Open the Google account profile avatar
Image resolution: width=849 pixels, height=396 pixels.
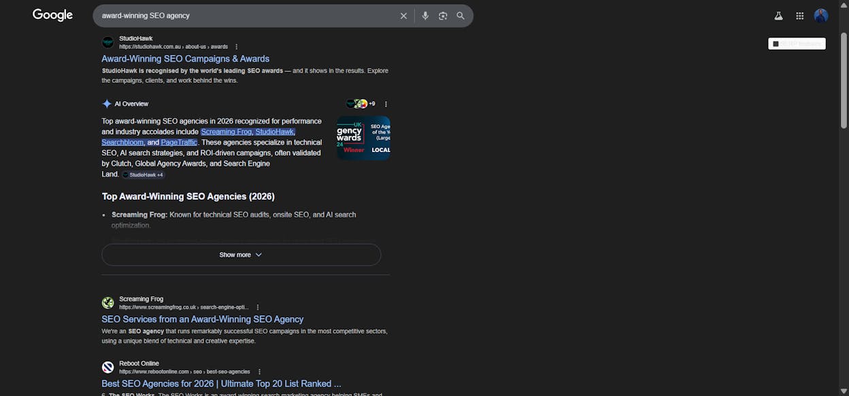pos(821,16)
